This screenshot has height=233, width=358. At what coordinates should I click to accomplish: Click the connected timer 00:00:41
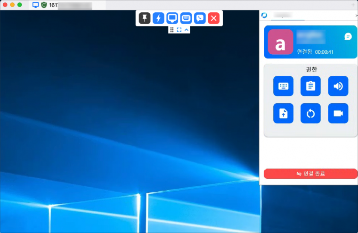coord(324,52)
